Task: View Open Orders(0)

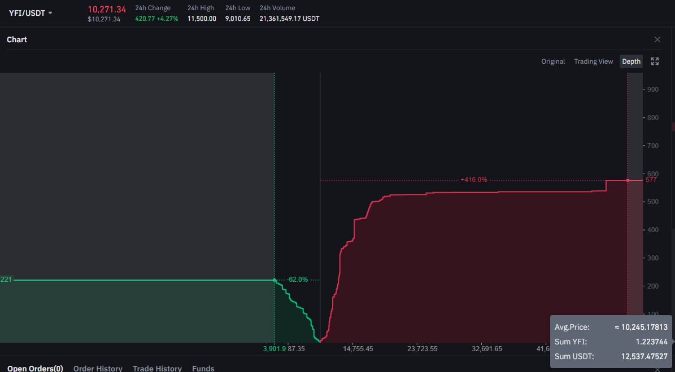Action: [x=35, y=368]
